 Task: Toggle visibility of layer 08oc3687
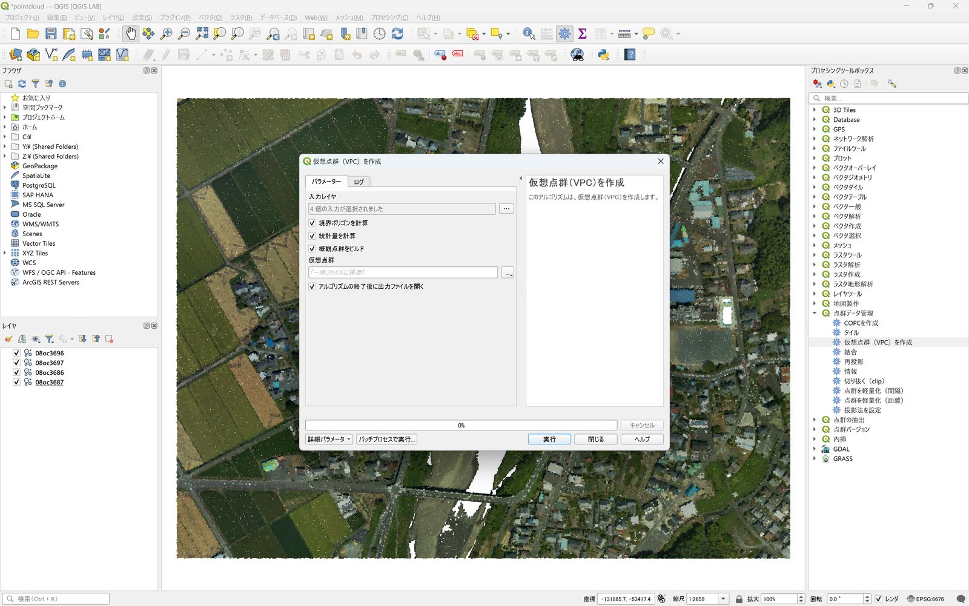16,382
